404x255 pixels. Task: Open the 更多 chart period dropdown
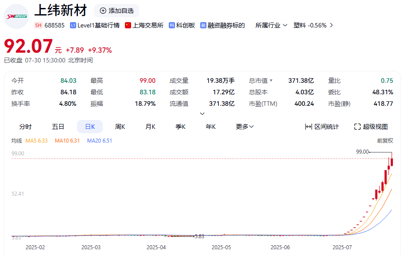(245, 127)
